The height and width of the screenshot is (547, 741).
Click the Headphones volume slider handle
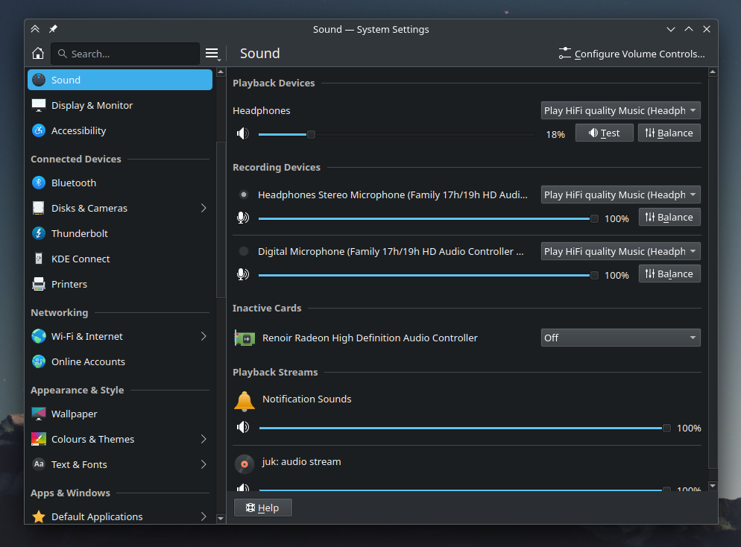(311, 134)
